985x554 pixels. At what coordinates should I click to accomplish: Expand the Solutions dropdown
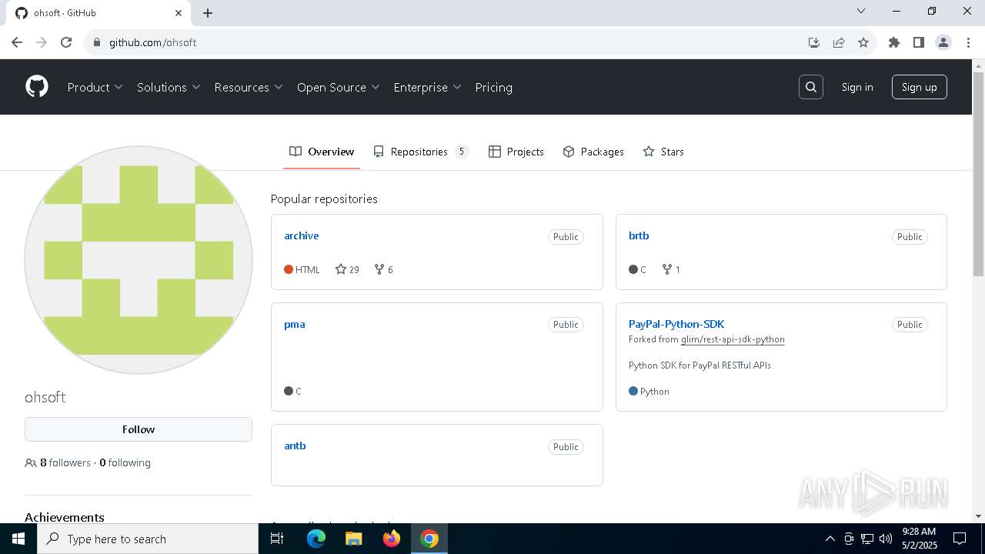[x=169, y=87]
